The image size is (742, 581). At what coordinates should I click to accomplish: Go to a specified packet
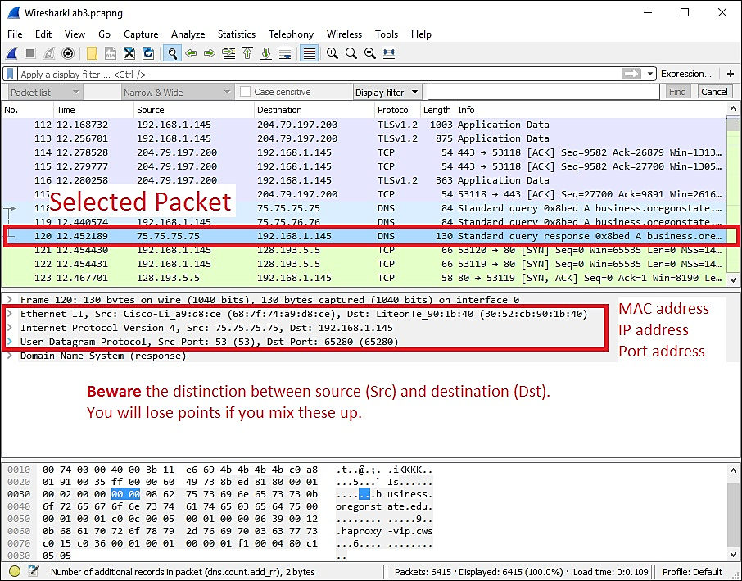coord(228,53)
